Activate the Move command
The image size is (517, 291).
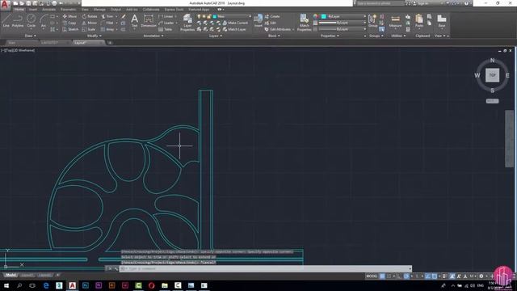click(69, 16)
